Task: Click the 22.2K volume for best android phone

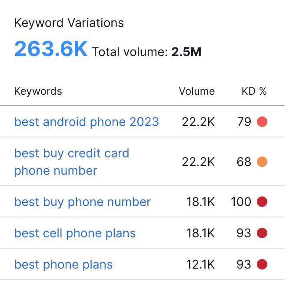Action: [199, 122]
